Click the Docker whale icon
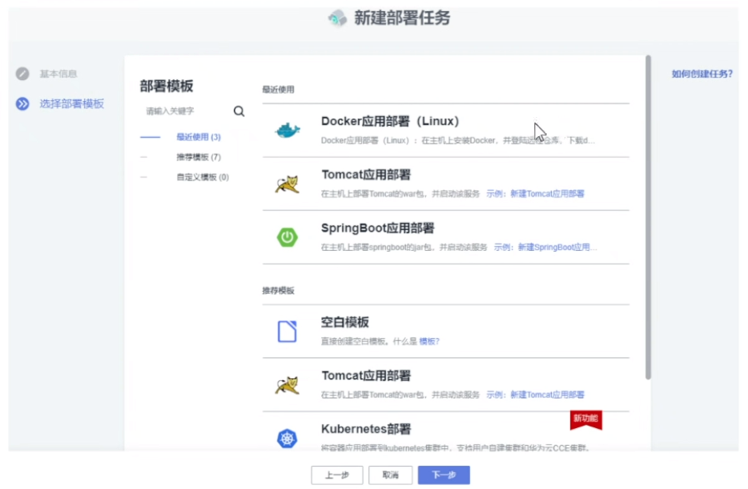The image size is (748, 489). (288, 130)
